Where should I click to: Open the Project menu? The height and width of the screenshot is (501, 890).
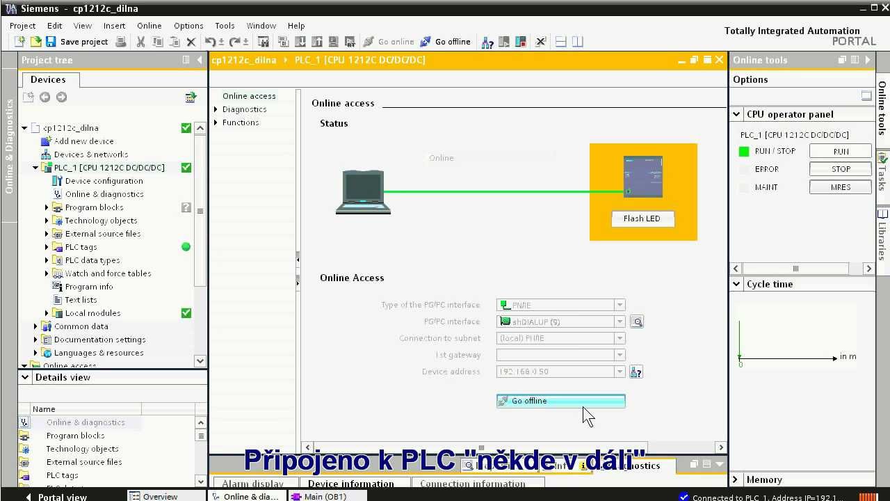click(x=22, y=26)
